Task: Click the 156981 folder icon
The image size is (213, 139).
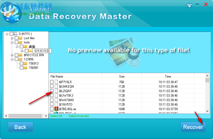Action: pyautogui.click(x=25, y=68)
